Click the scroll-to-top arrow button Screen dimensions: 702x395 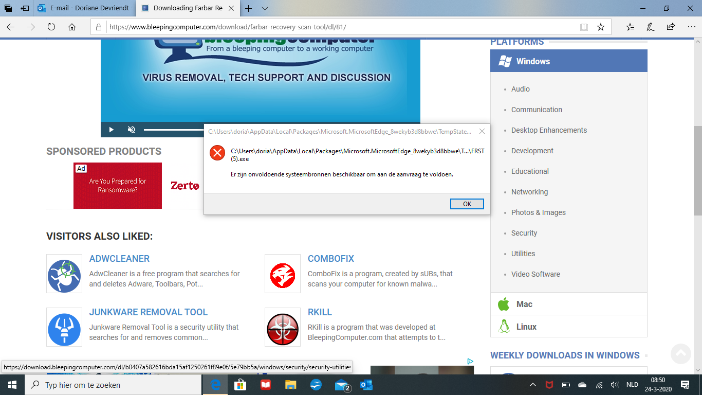point(680,353)
